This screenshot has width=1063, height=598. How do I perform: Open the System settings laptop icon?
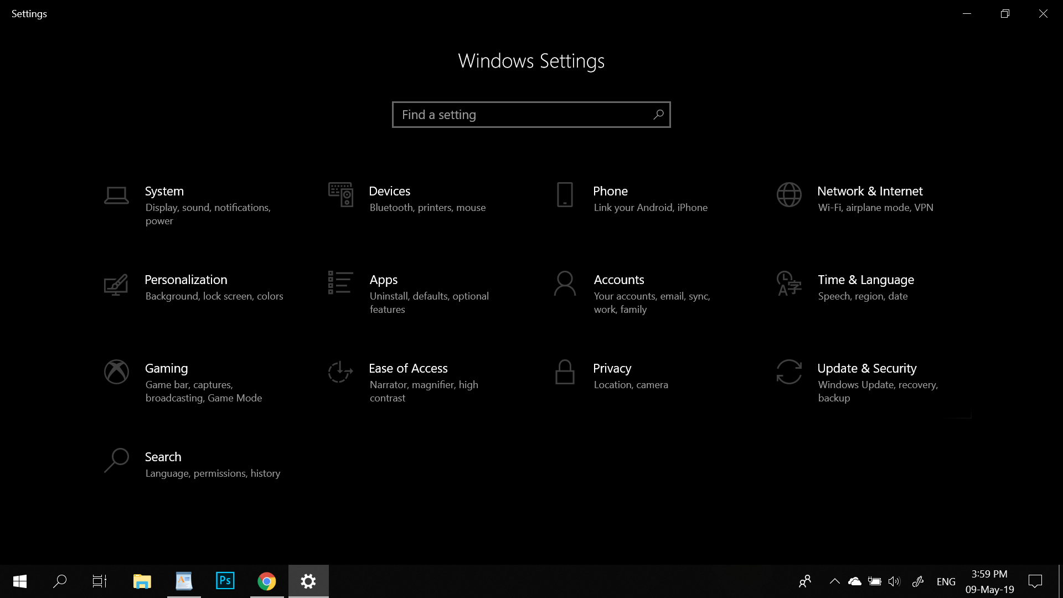(116, 195)
